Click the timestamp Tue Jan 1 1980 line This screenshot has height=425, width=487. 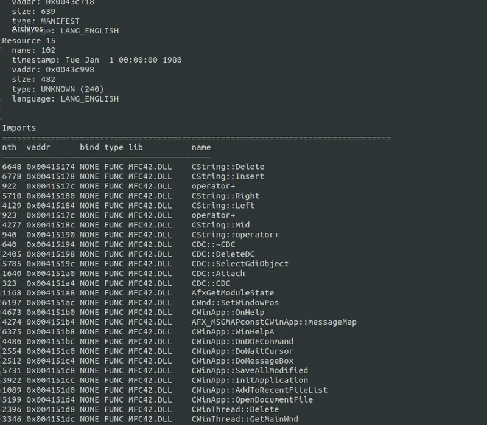(x=97, y=60)
